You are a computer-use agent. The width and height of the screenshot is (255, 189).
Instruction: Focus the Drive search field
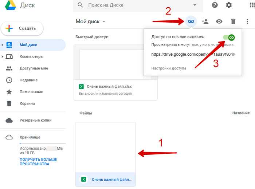click(138, 5)
